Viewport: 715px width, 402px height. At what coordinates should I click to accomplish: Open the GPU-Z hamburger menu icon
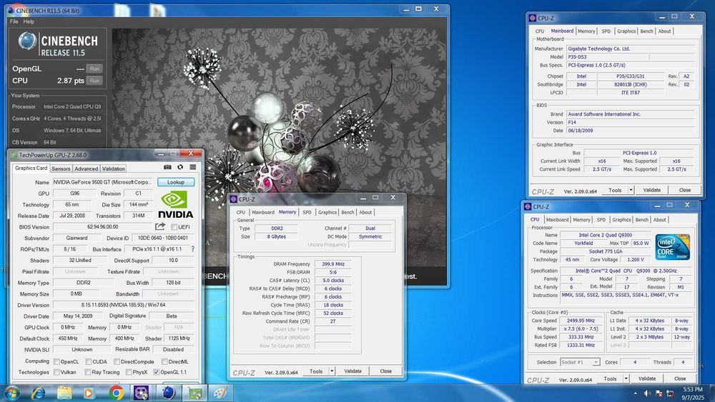click(x=193, y=169)
